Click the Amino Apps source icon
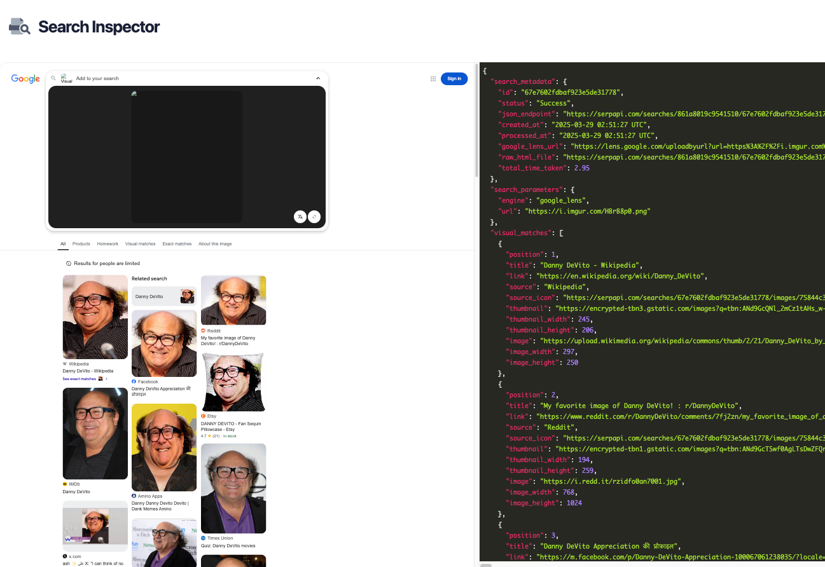Screen dimensions: 825x567 (x=134, y=496)
